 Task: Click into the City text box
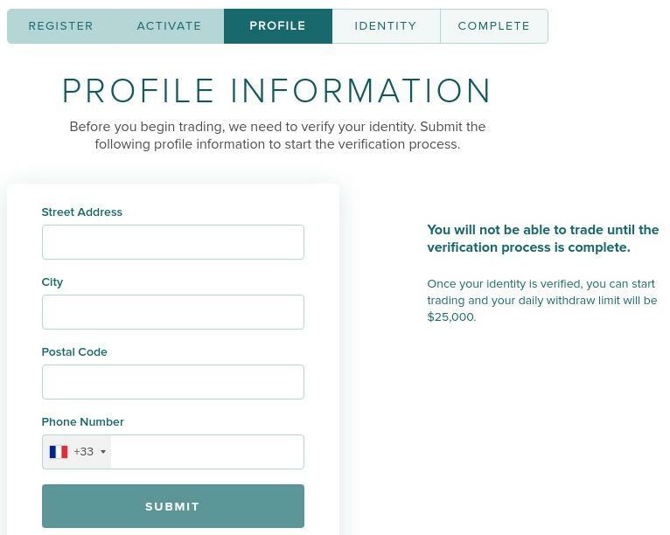(172, 312)
